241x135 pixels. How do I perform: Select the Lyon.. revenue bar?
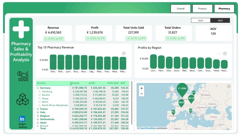point(68,62)
